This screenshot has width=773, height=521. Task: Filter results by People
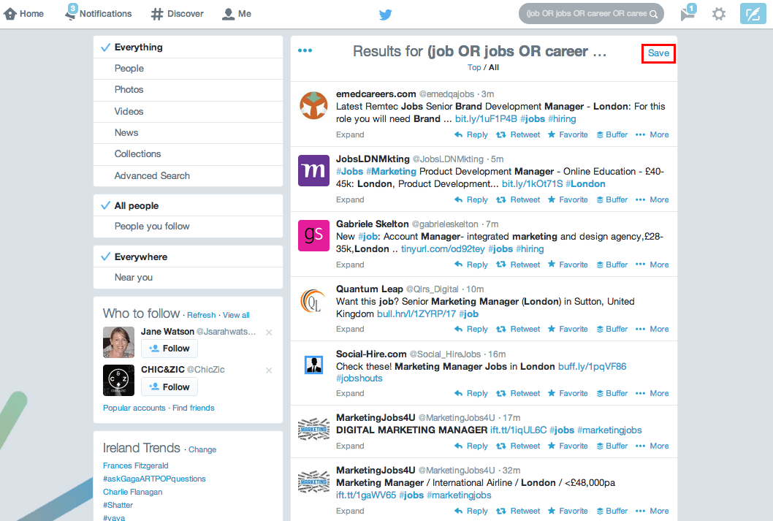click(188, 69)
